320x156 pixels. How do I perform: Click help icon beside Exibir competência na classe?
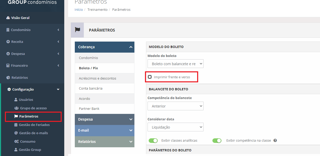[x=275, y=140]
